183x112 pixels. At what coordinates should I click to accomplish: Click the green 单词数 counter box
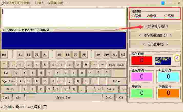click(x=142, y=93)
